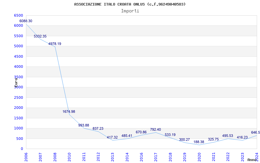Click the Anno x-axis title

(252, 160)
